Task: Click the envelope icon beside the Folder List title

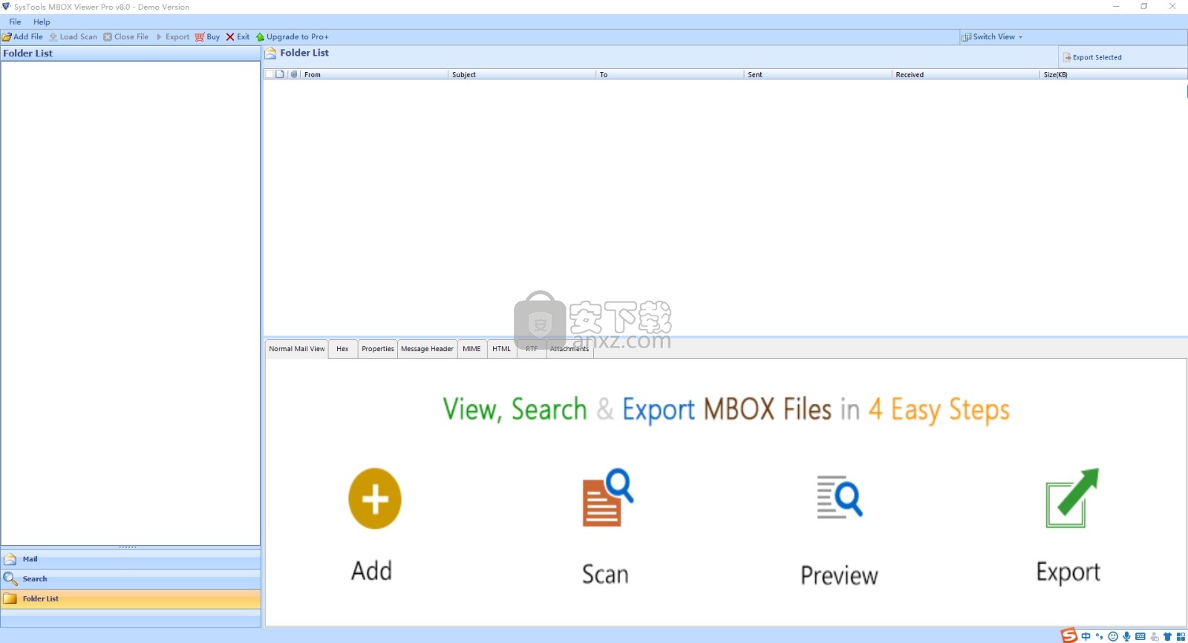Action: 271,53
